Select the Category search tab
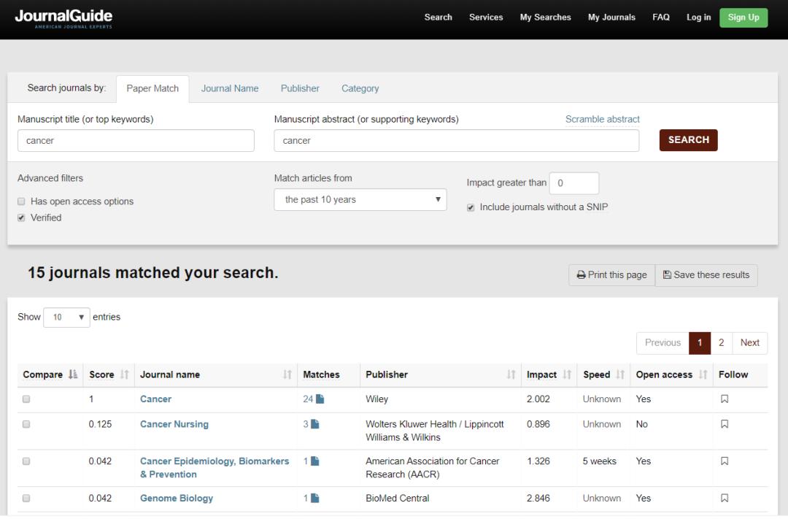Image resolution: width=788 pixels, height=519 pixels. pyautogui.click(x=360, y=88)
